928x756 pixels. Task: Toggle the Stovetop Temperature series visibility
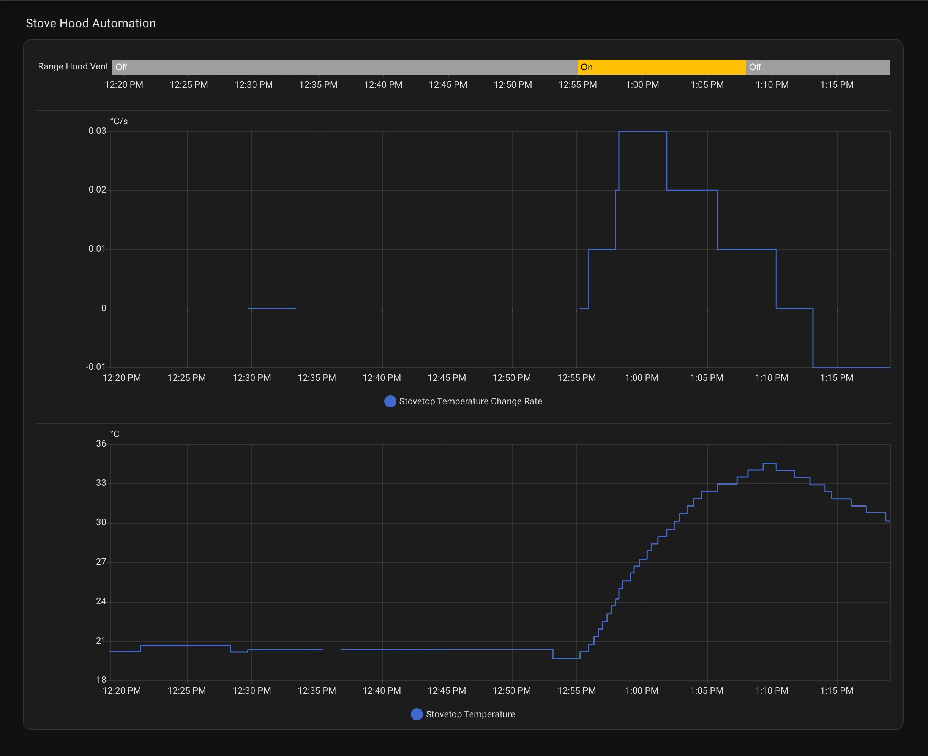470,714
